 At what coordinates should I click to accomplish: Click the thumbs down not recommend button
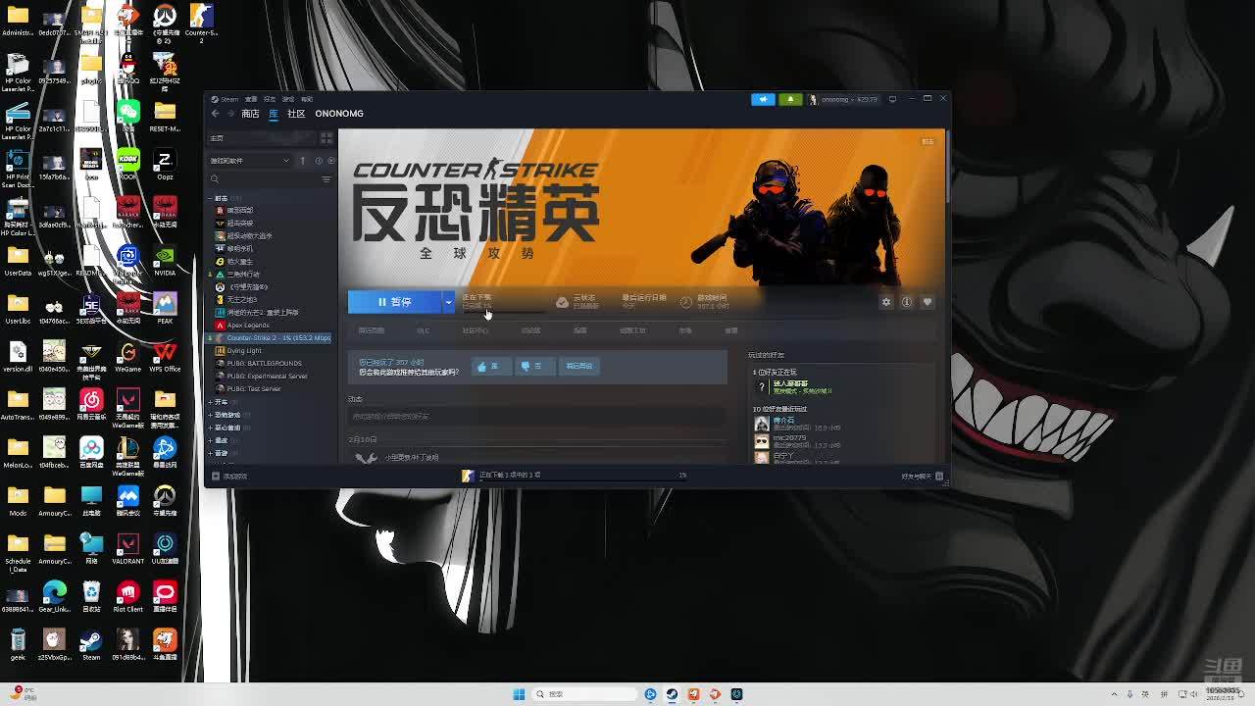pyautogui.click(x=531, y=366)
